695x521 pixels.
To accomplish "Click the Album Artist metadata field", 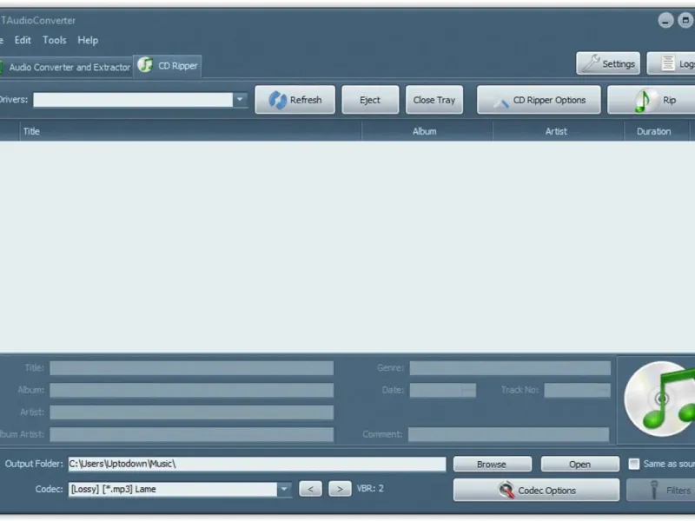I will (191, 434).
